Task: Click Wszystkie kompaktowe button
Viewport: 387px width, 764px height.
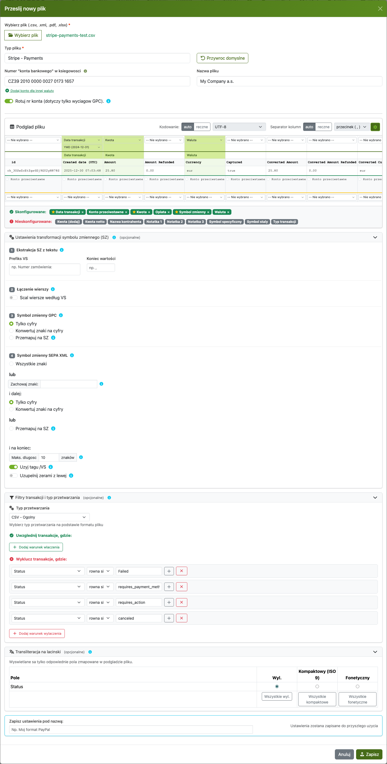Action: (x=317, y=699)
